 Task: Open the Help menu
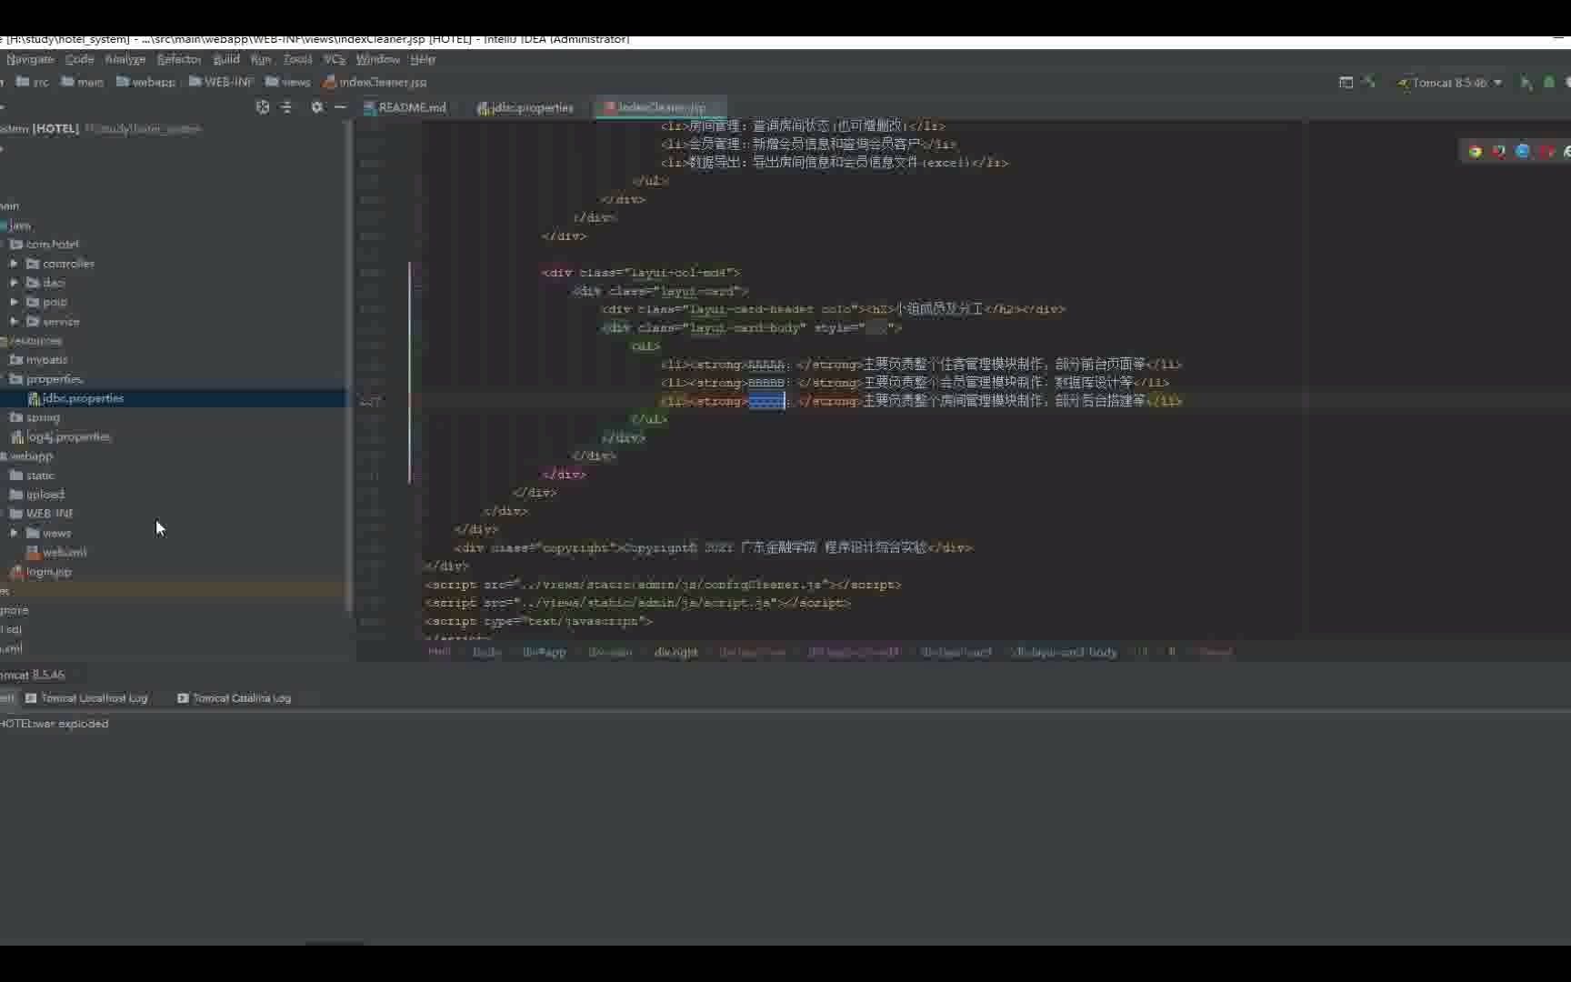[x=423, y=59]
